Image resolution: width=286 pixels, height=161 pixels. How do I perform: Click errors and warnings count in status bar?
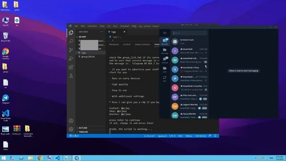[x=74, y=136]
